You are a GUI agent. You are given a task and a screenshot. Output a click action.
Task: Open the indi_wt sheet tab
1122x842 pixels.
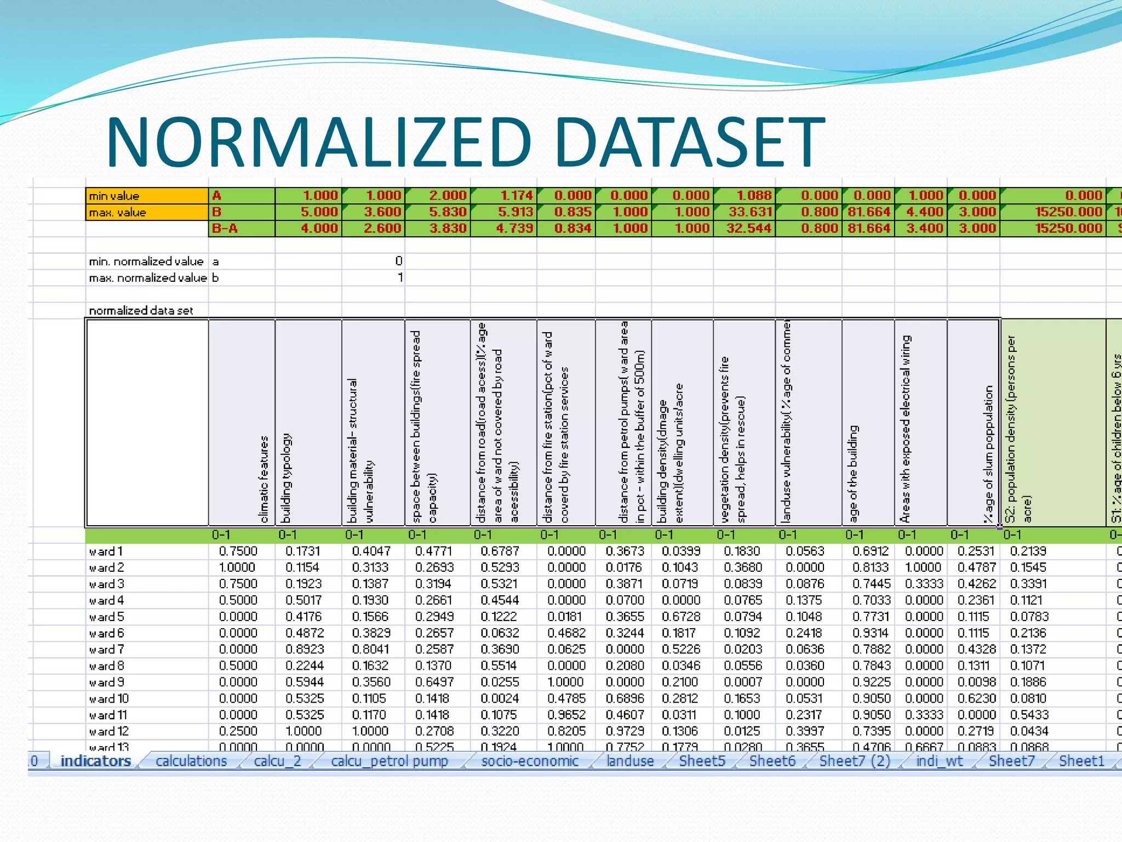[940, 761]
